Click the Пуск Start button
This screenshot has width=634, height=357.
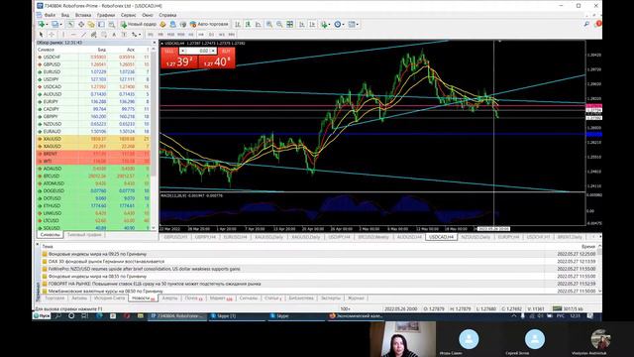coord(42,315)
